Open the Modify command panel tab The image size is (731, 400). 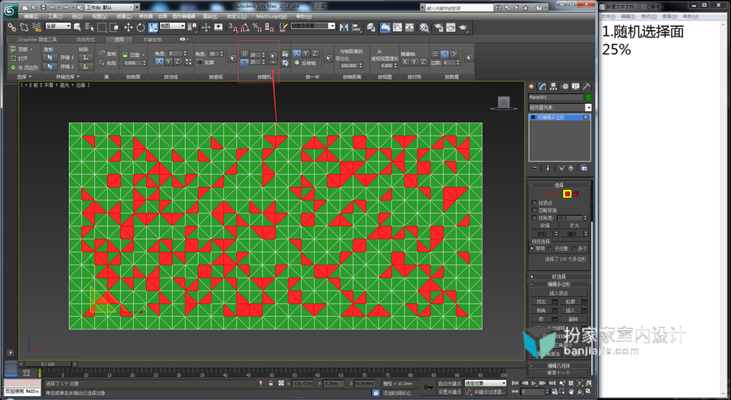[543, 87]
